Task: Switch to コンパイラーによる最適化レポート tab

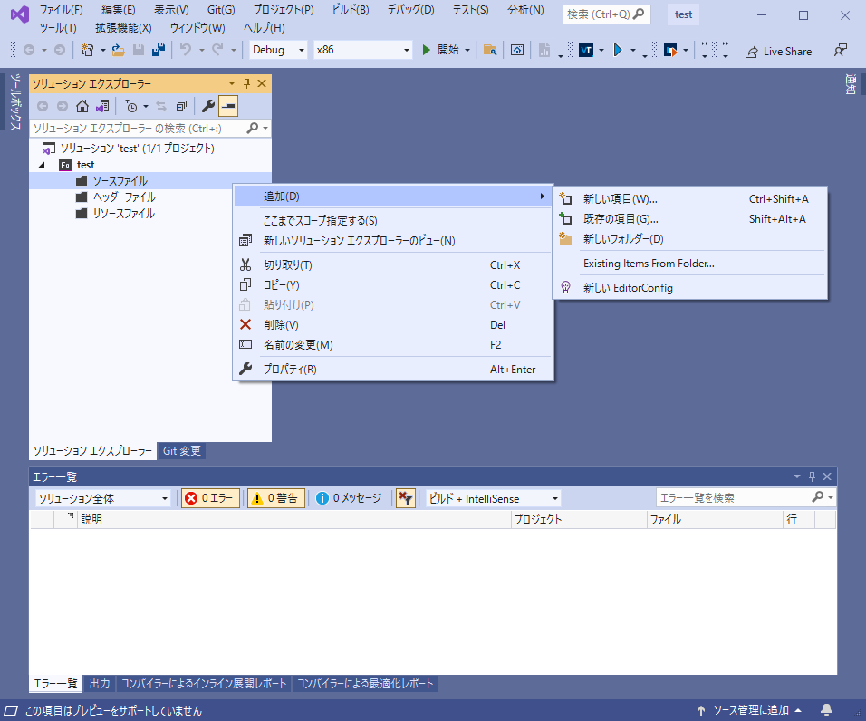Action: (x=365, y=684)
